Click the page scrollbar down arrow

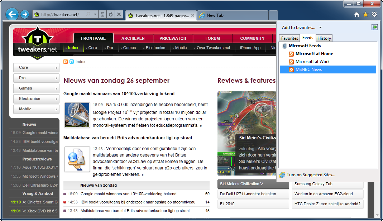(377, 215)
